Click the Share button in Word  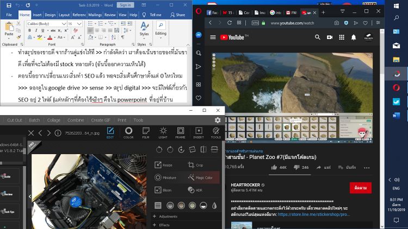click(x=178, y=15)
